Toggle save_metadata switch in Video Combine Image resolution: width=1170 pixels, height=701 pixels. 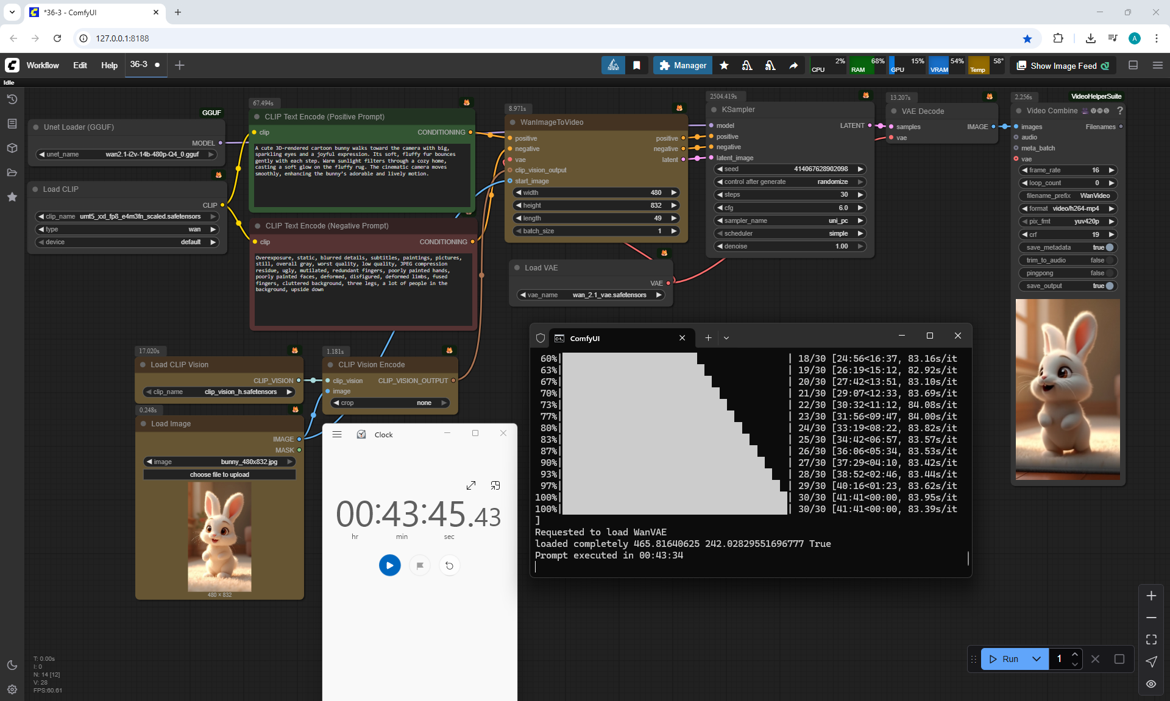1109,247
